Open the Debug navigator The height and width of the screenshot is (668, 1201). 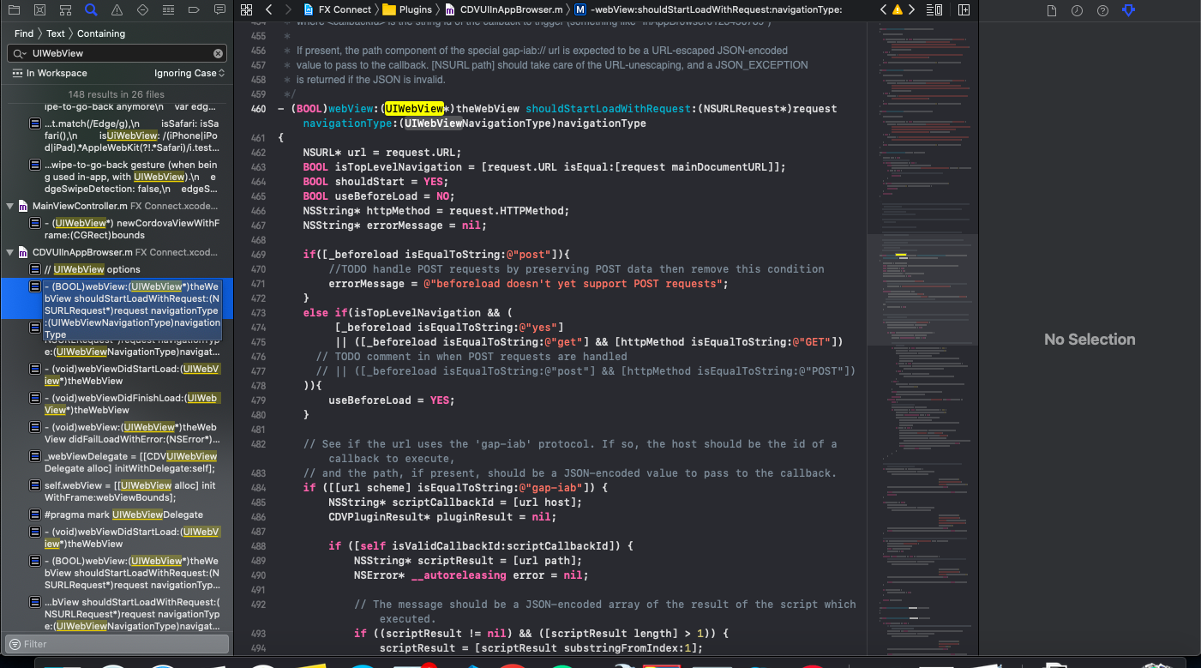[168, 9]
